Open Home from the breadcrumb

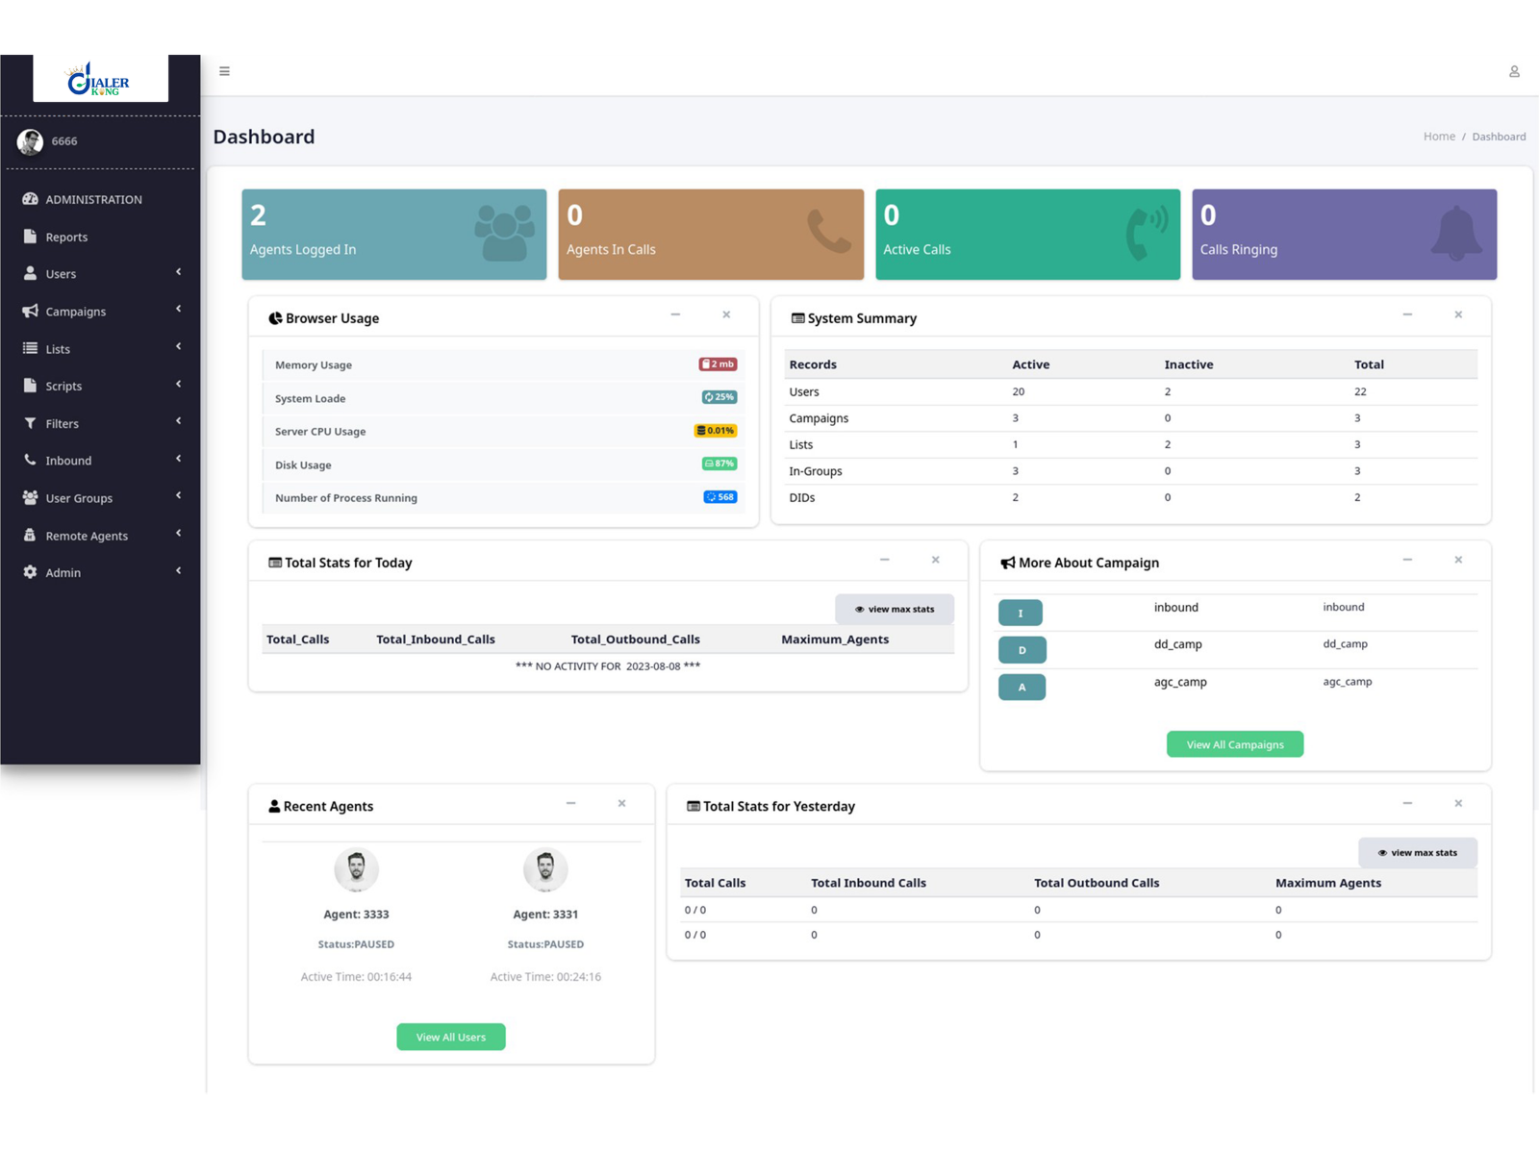click(1439, 137)
